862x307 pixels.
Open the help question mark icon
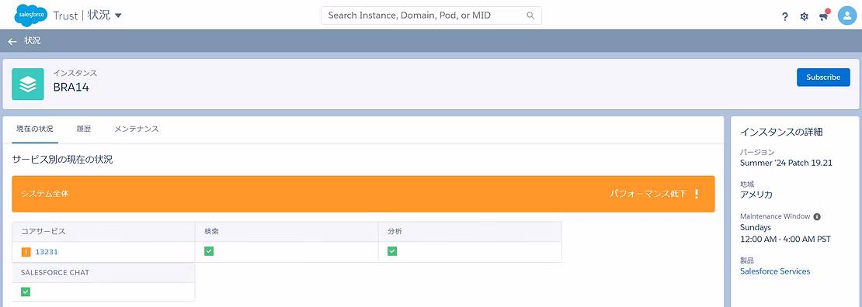click(785, 16)
